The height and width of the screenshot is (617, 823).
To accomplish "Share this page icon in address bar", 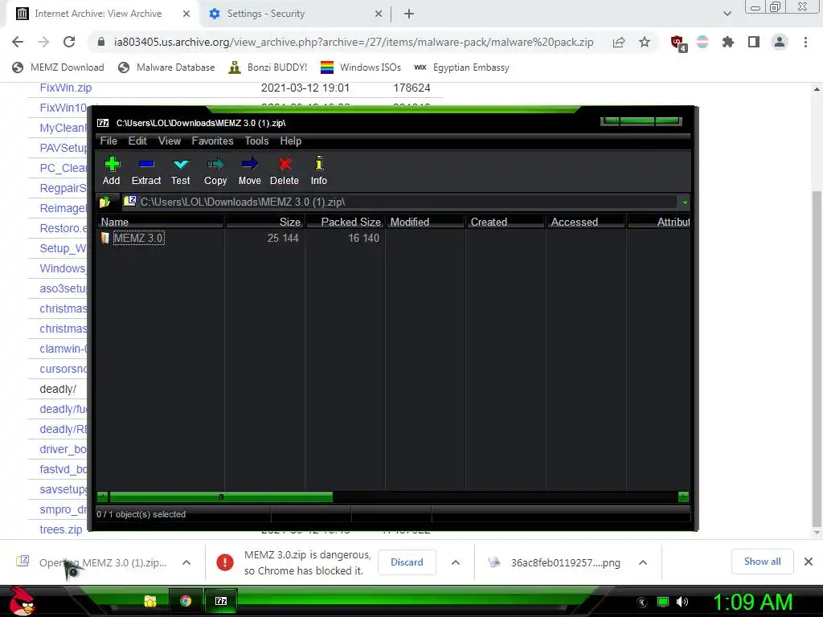I will 619,42.
